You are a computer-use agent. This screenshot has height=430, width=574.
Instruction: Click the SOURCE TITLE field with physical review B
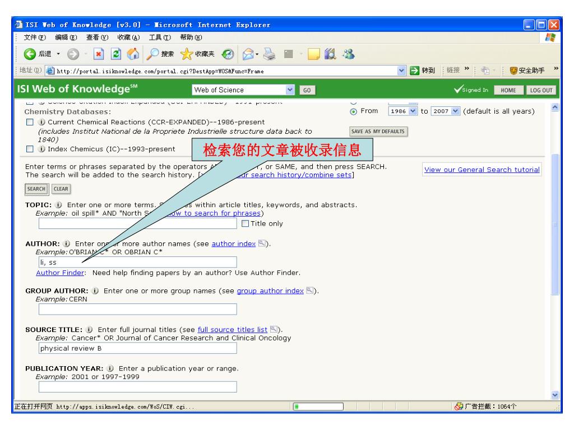coord(138,348)
